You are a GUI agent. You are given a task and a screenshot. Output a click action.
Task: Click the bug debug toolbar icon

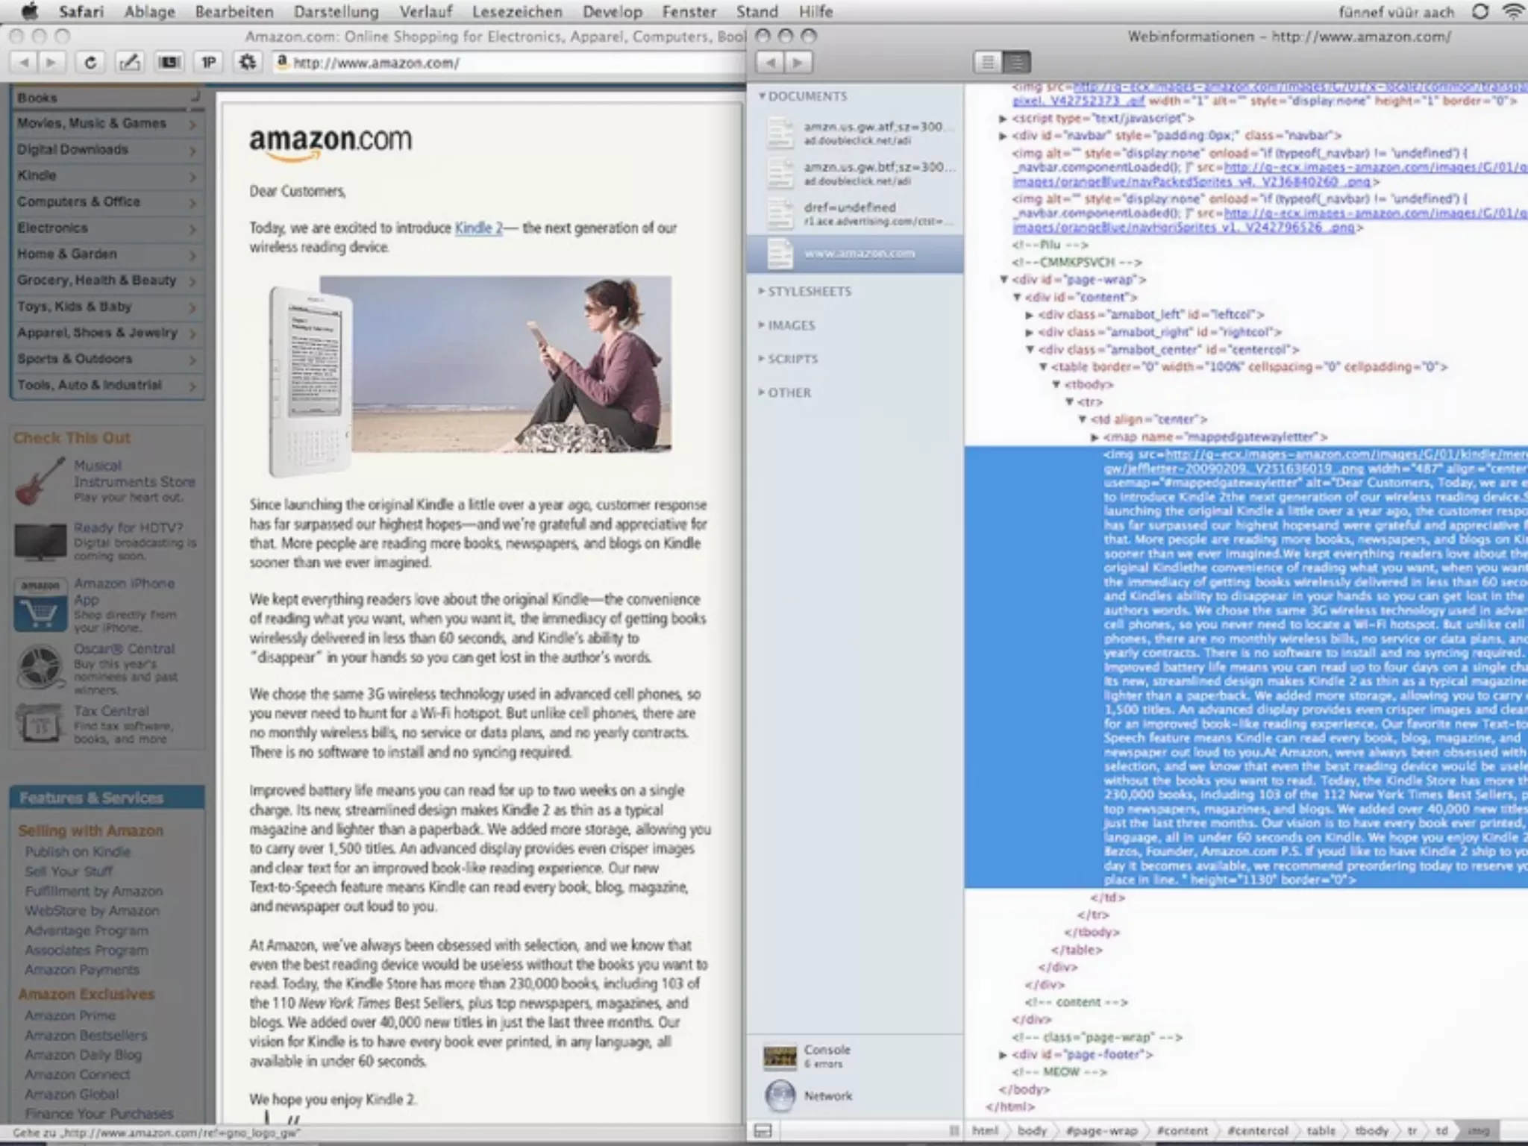248,63
